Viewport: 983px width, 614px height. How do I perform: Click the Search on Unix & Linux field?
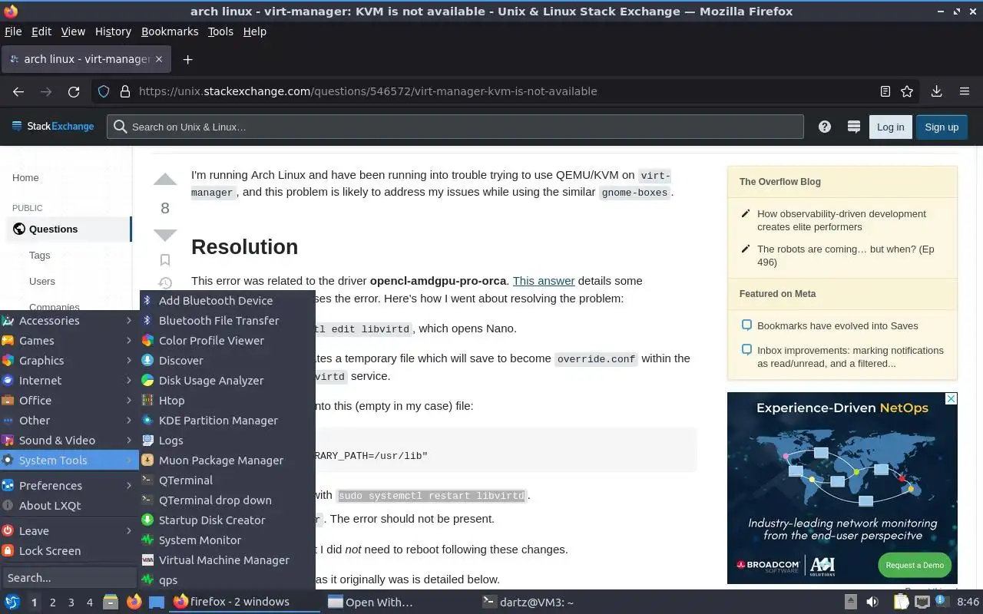coord(455,127)
